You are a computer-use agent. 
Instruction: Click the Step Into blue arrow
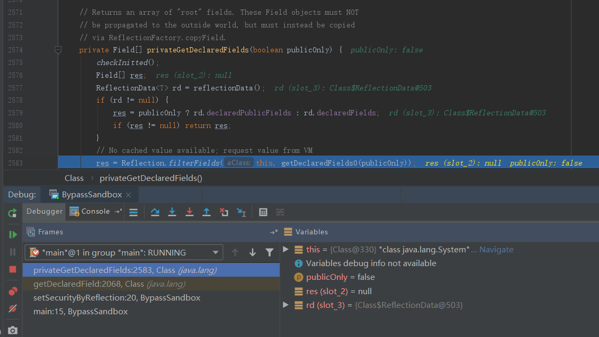pyautogui.click(x=172, y=212)
